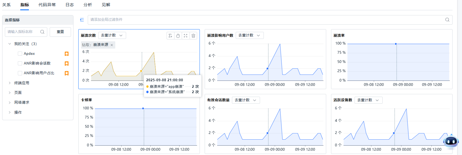Remove the 钻取: 崩溃来源 drill-down tag

click(x=112, y=45)
